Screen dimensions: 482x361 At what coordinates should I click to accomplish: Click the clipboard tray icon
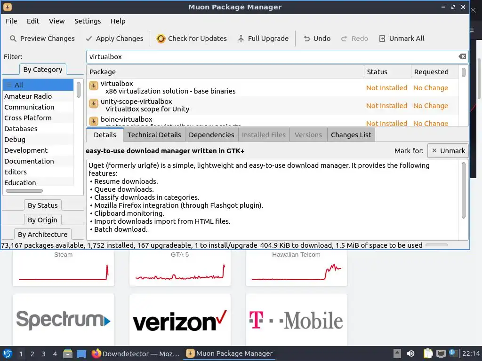tap(428, 353)
